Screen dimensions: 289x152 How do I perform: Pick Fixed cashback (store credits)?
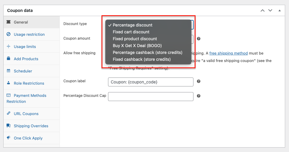tap(149, 59)
